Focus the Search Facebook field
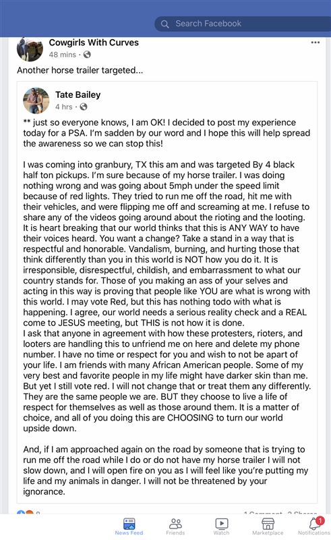The height and width of the screenshot is (540, 331). 243,24
